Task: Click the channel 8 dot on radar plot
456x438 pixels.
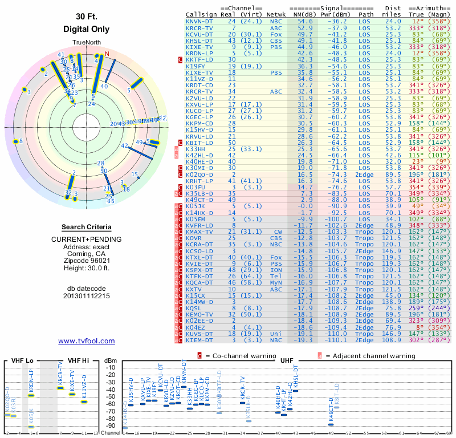Action: (x=16, y=142)
